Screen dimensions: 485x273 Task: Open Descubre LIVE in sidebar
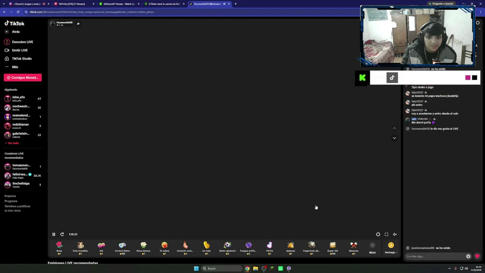19,42
